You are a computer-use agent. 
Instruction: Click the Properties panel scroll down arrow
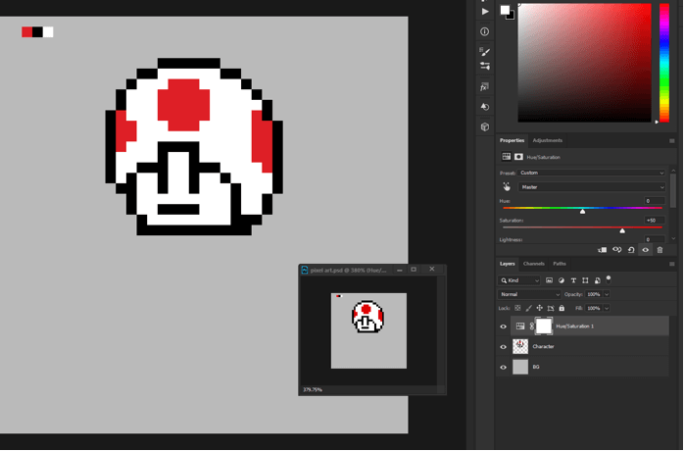click(x=673, y=238)
